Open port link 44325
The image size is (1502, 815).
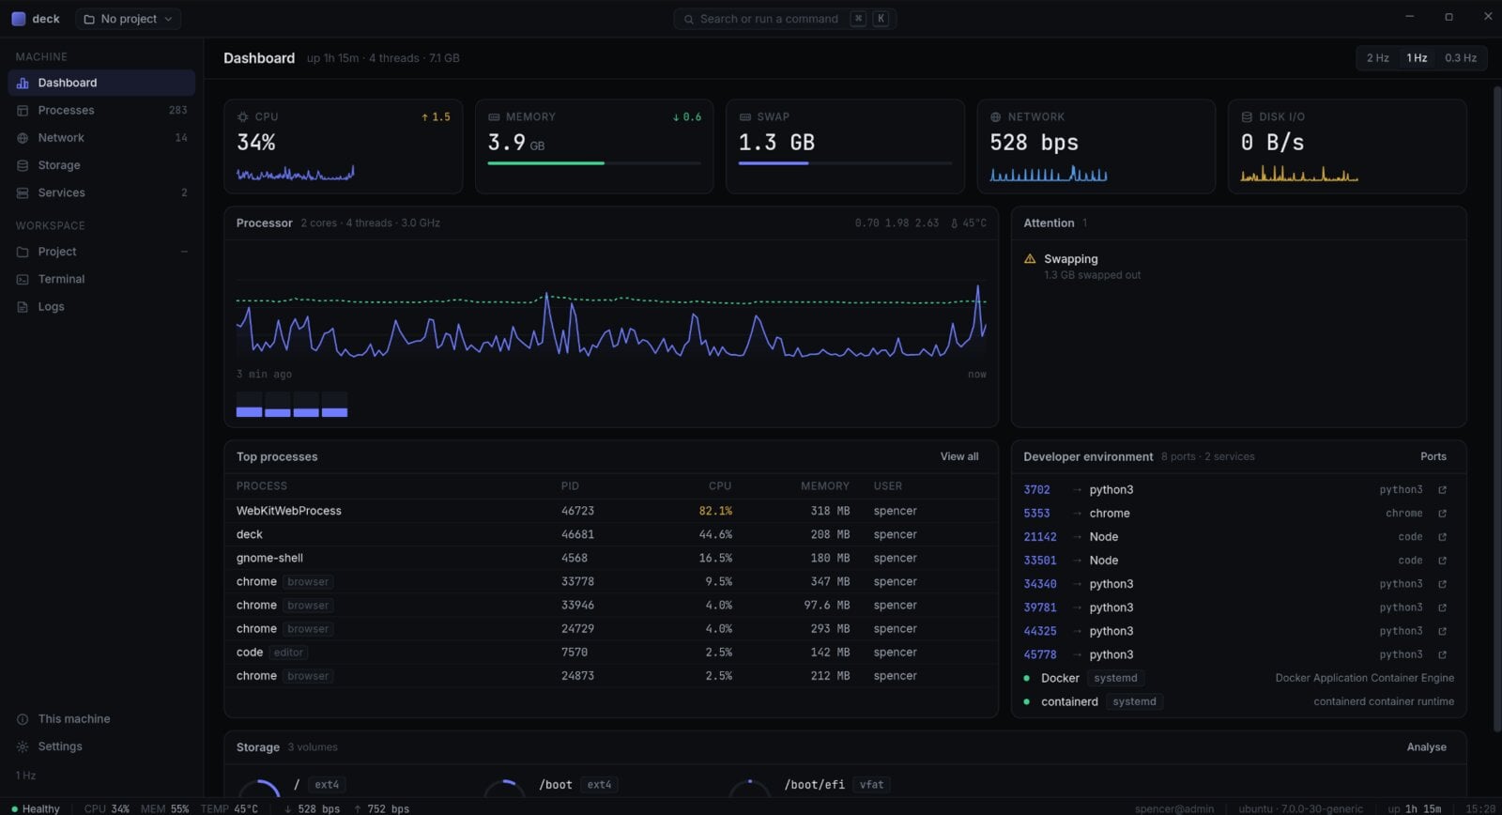(1040, 631)
